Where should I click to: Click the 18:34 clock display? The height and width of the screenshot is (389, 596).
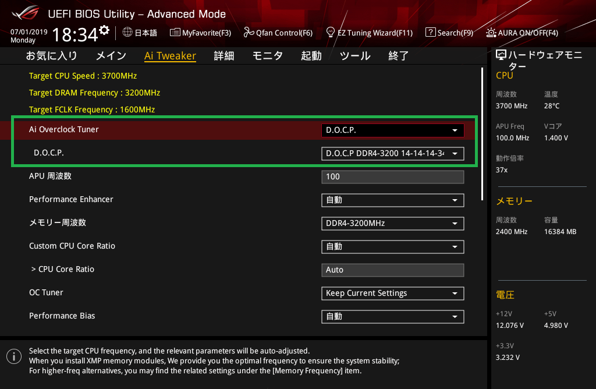(75, 34)
